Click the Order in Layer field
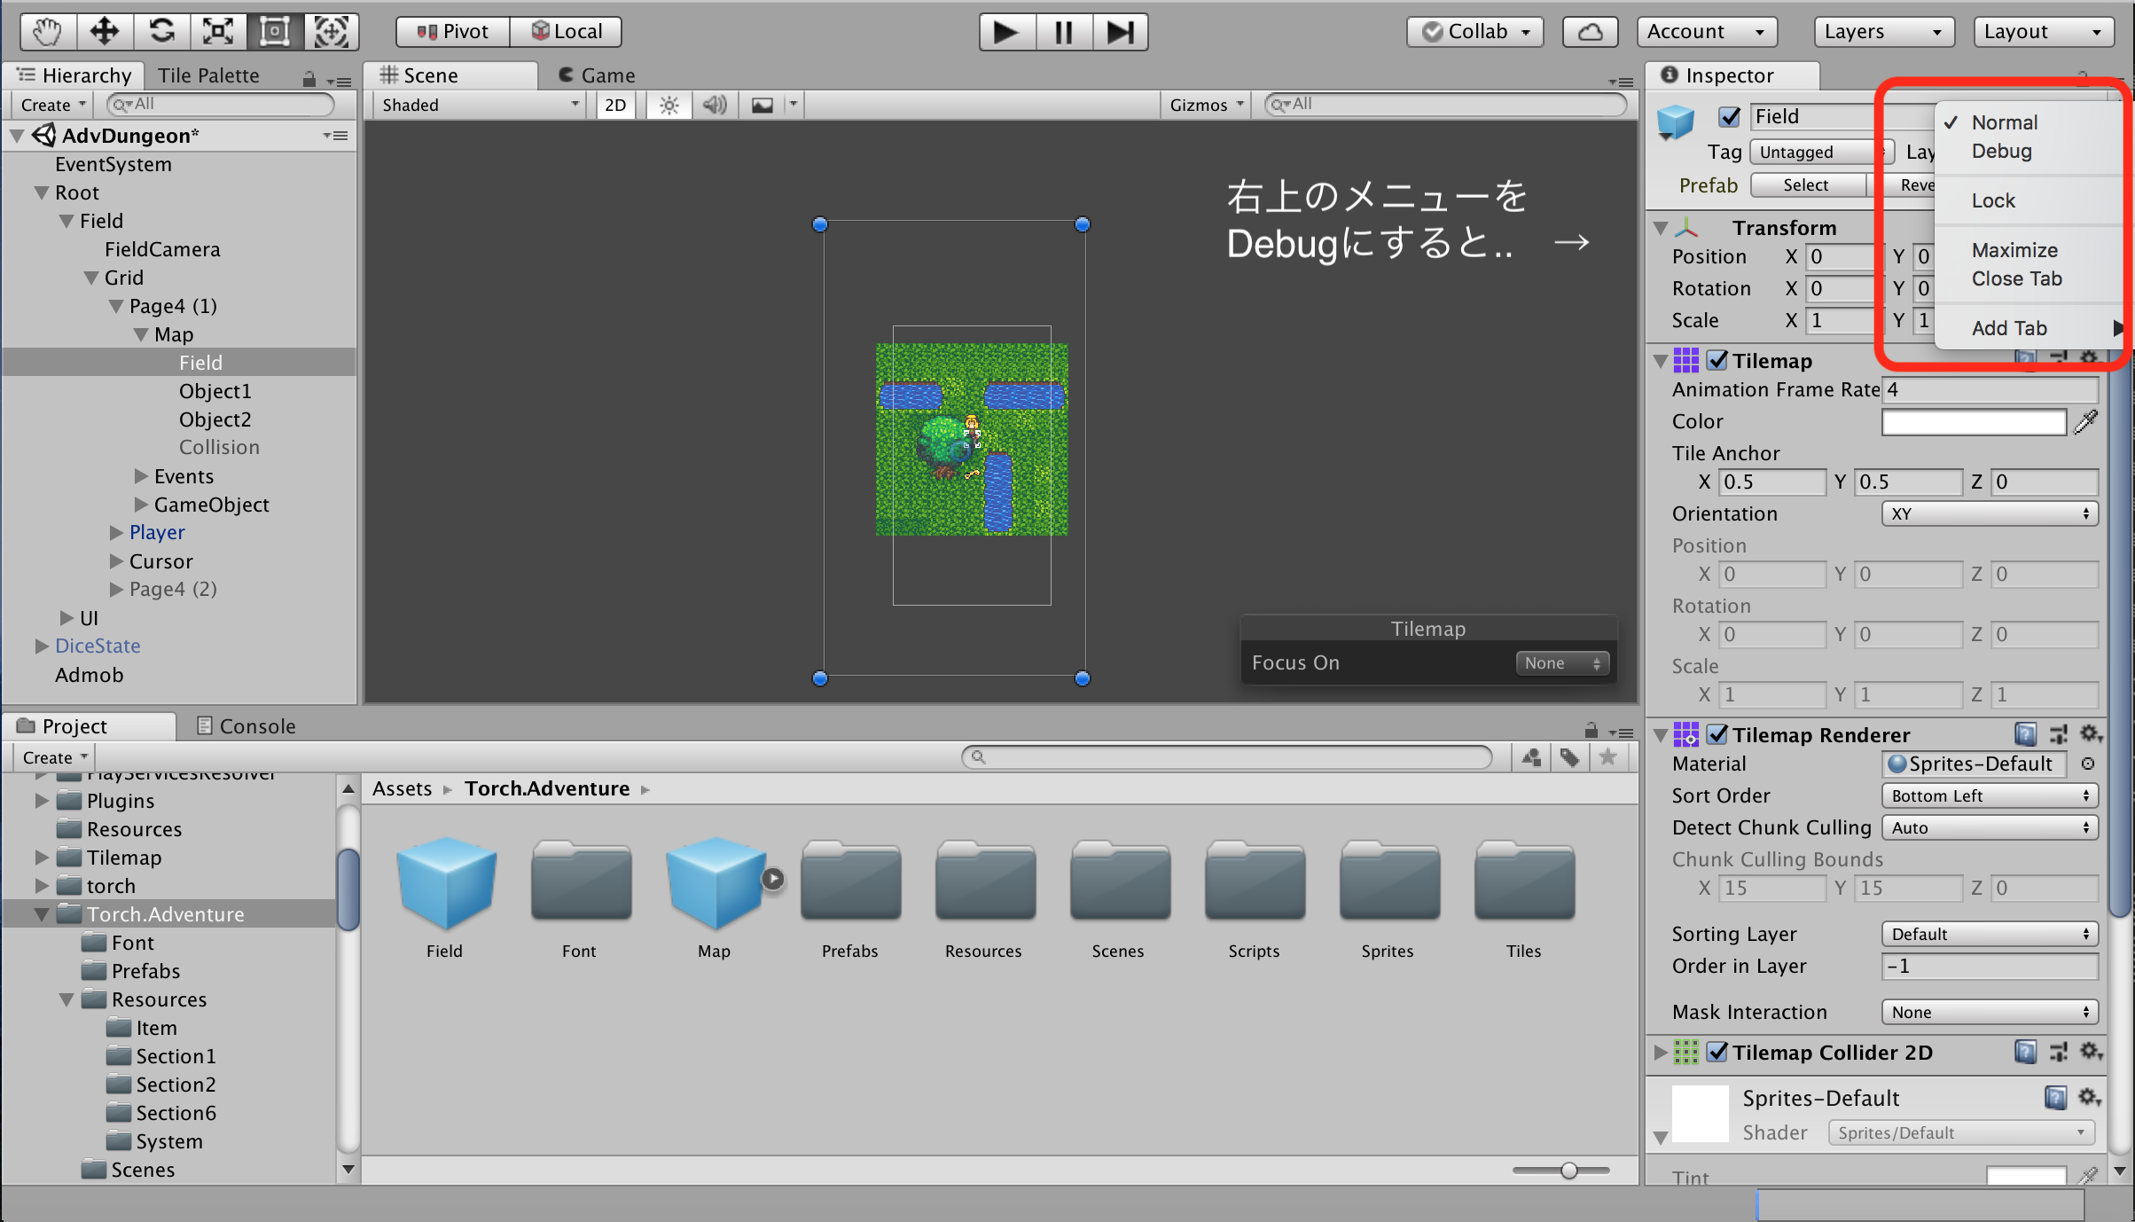This screenshot has width=2135, height=1222. pyautogui.click(x=1990, y=967)
